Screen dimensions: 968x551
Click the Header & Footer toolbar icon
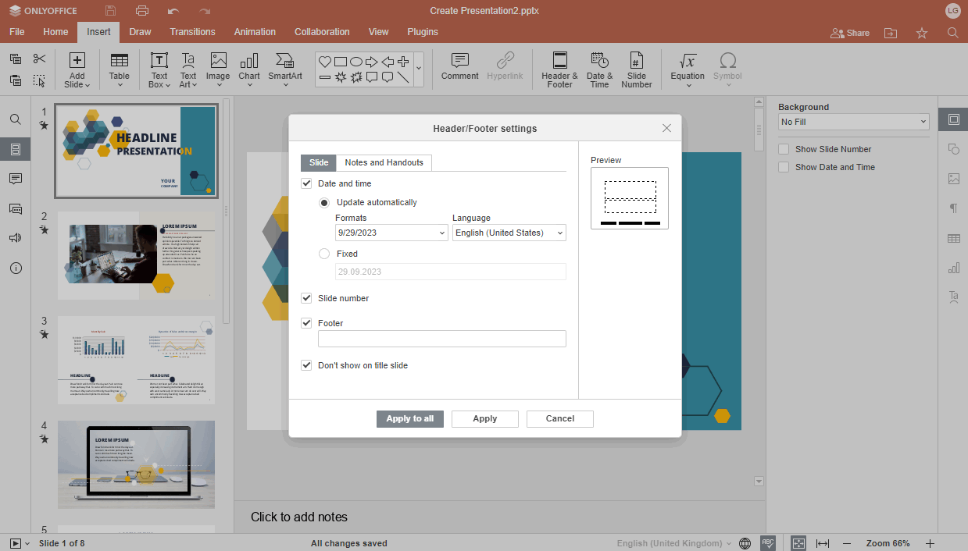[x=559, y=69]
